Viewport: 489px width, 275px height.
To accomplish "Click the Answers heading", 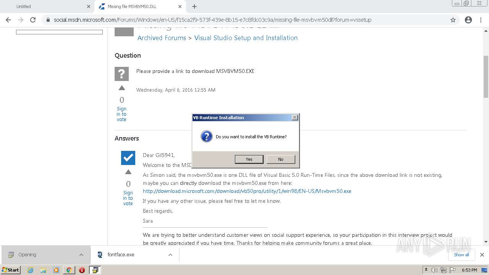I will tap(127, 138).
